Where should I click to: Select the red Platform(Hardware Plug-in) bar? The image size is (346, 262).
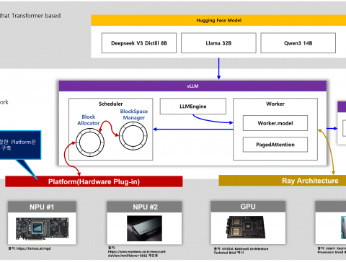tap(94, 181)
